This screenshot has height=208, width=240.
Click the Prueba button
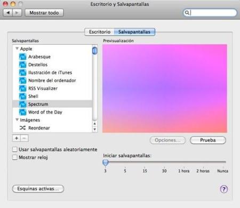click(x=208, y=140)
